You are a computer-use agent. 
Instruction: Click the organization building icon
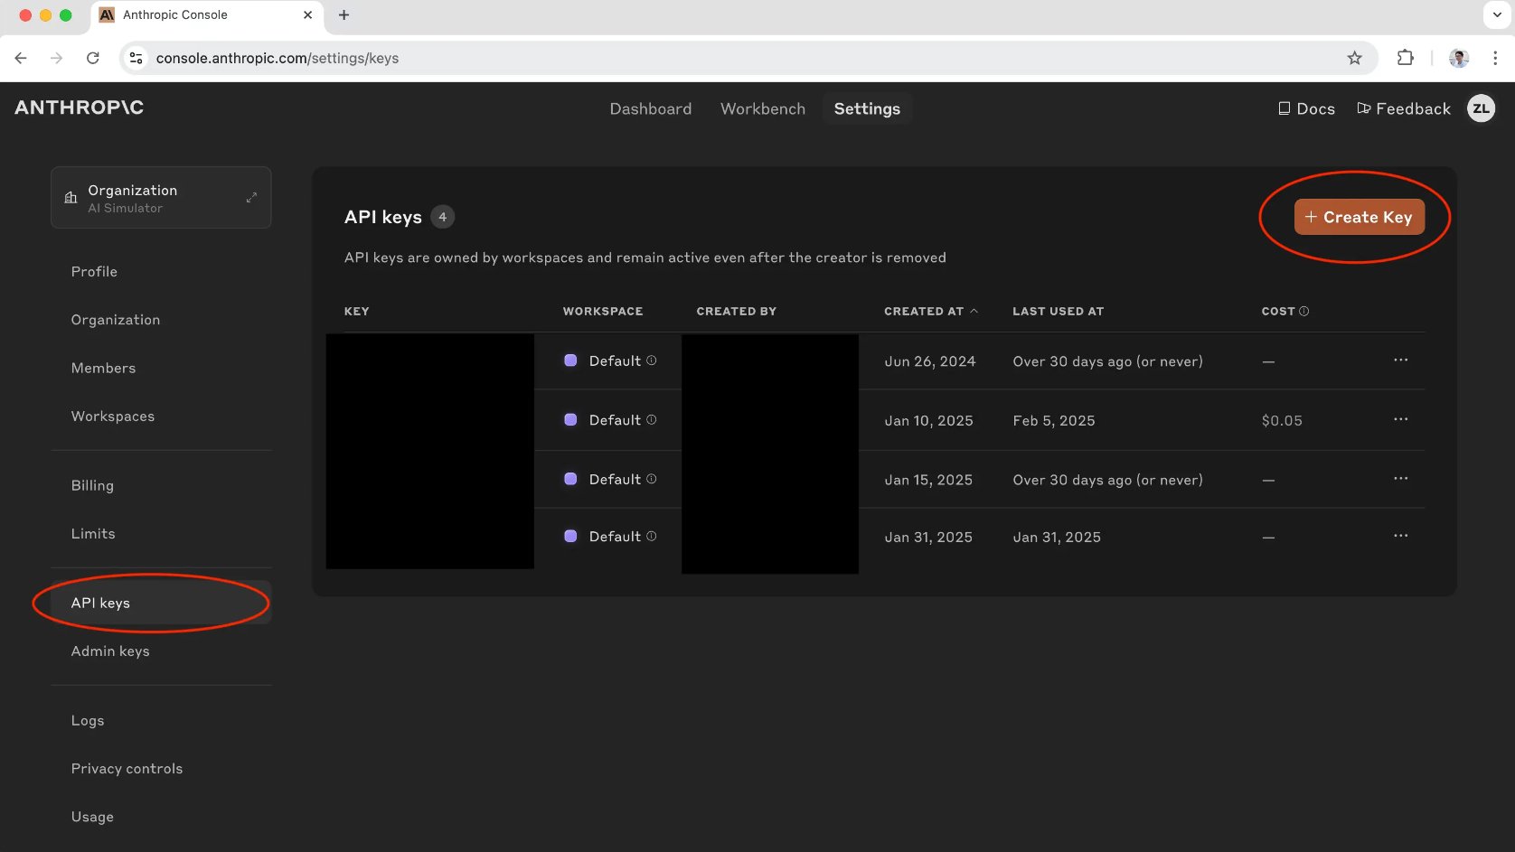point(71,198)
